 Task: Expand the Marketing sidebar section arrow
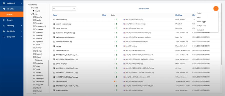(21, 26)
